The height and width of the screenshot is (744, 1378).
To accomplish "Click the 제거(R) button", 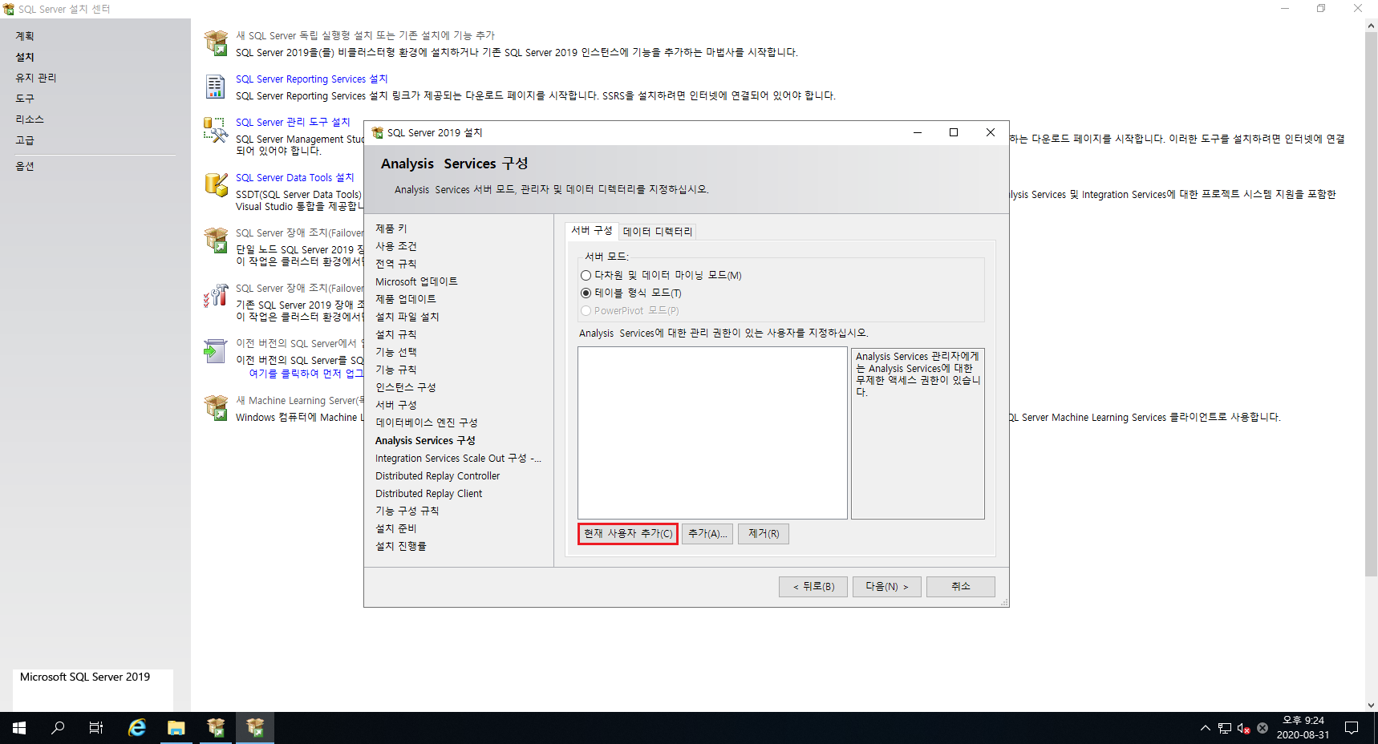I will coord(764,533).
